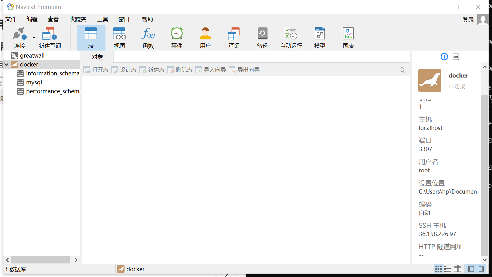Click Design Table (设计表) button
This screenshot has height=277, width=492.
pos(124,70)
